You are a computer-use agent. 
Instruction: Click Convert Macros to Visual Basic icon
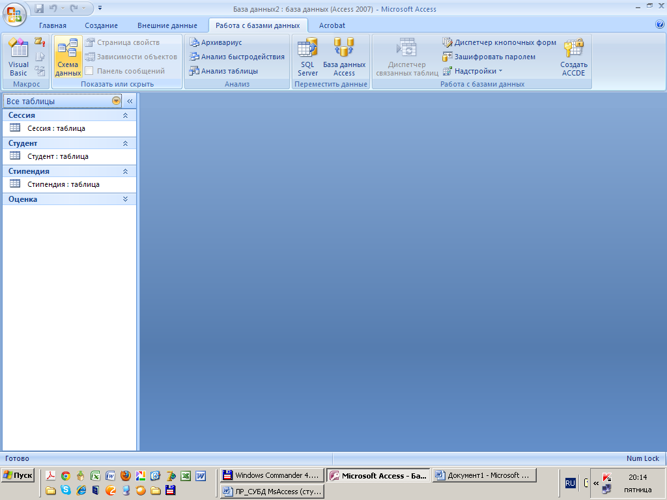coord(40,71)
